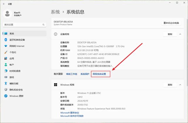Open 辅助功能 settings label
The width and height of the screenshot is (188, 123).
tap(14, 83)
